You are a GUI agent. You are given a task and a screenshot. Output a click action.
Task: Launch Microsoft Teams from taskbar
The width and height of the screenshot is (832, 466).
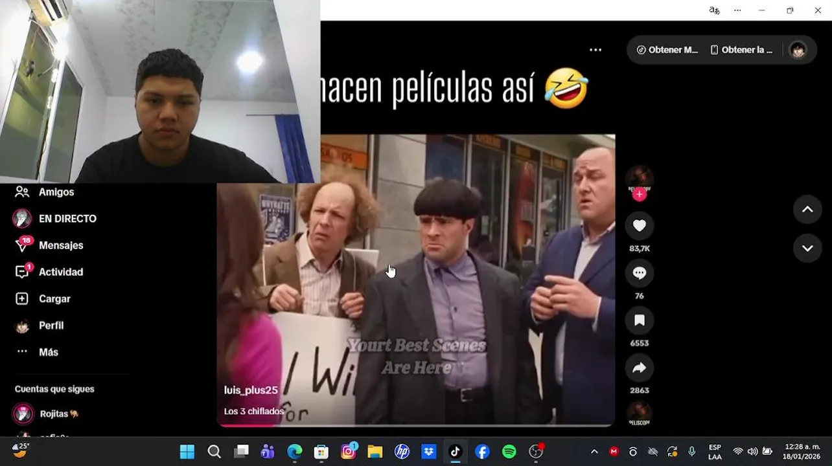tap(268, 452)
